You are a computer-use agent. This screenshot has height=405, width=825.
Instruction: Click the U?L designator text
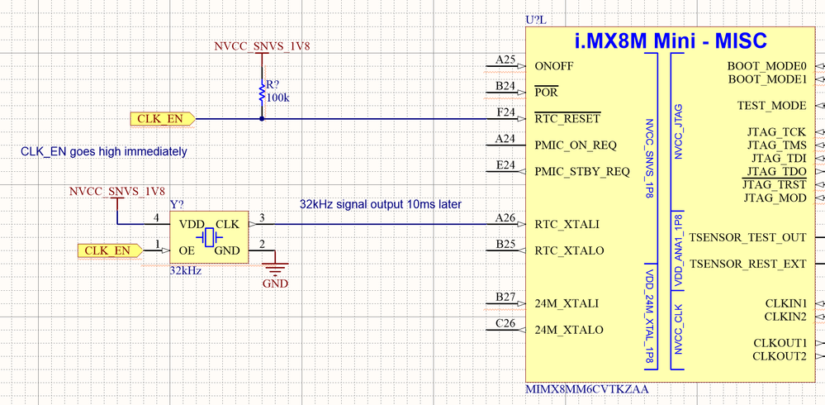[x=536, y=21]
